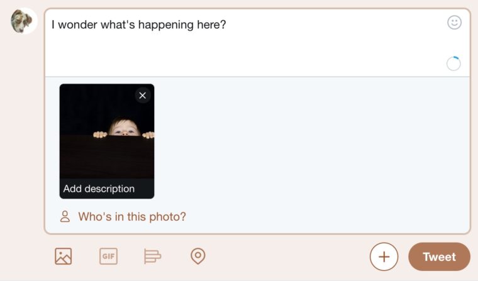
Task: Click the Who's in this photo? link
Action: coord(132,217)
